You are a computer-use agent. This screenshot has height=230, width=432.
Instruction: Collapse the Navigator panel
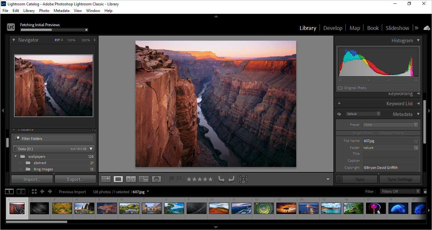(x=14, y=40)
